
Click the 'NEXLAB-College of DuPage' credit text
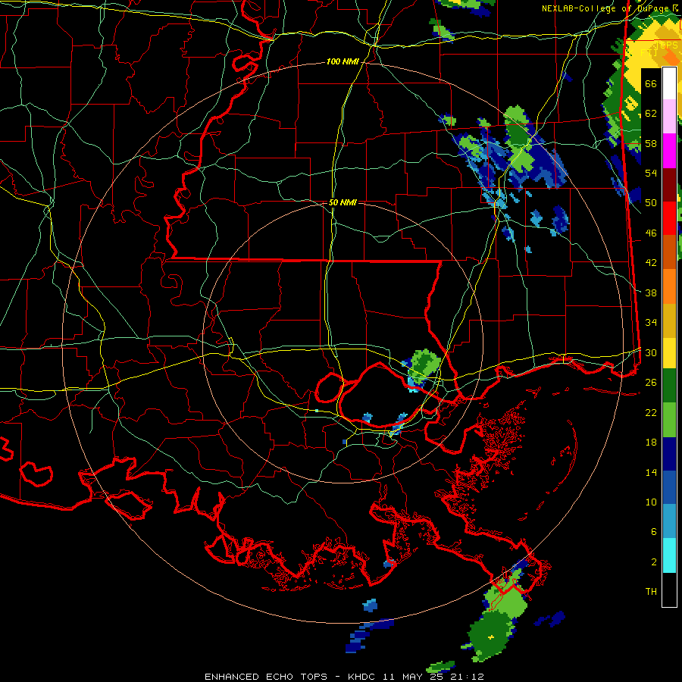(x=605, y=8)
